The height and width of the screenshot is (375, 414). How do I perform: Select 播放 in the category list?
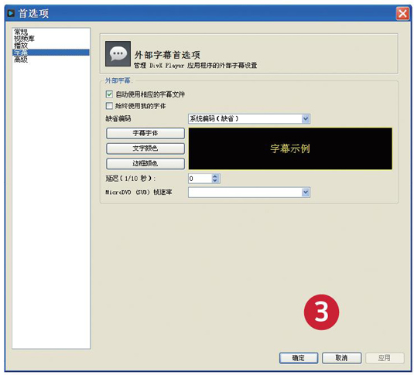tap(21, 46)
